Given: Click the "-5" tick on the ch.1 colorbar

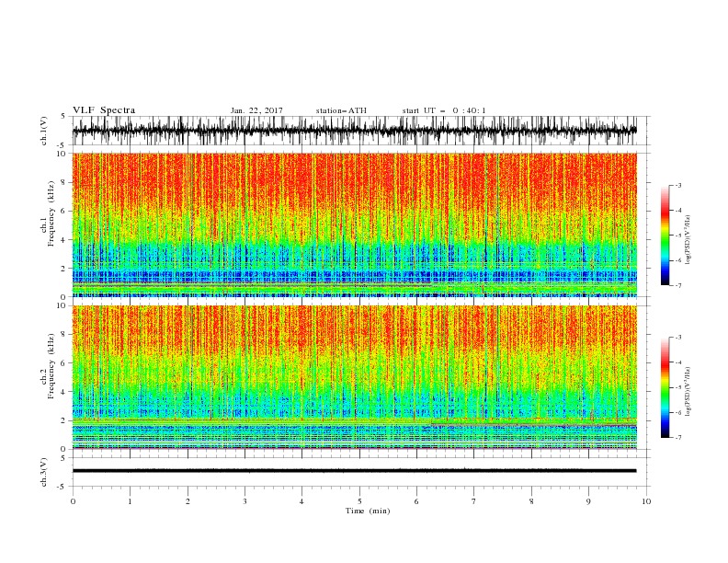Looking at the screenshot, I should [678, 236].
